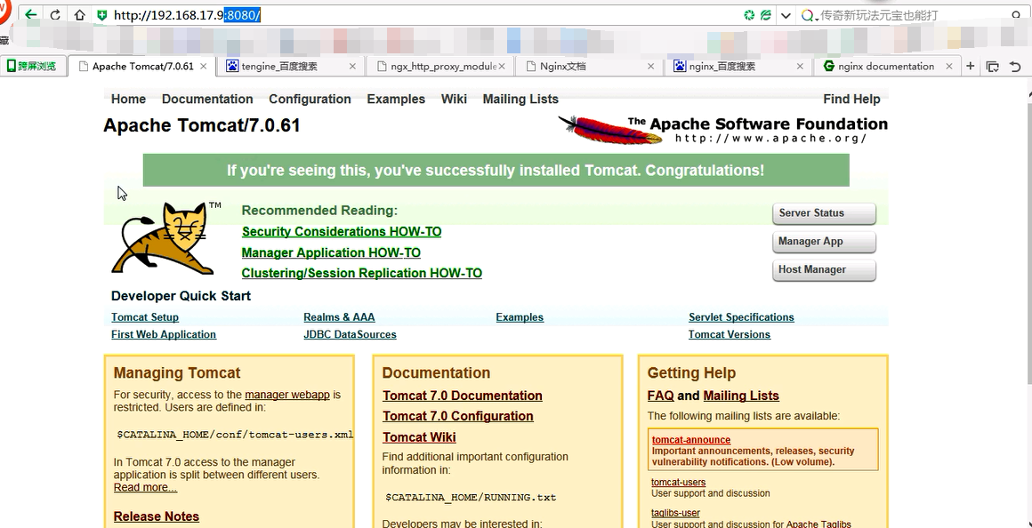Reload the page with the refresh icon

coord(55,14)
